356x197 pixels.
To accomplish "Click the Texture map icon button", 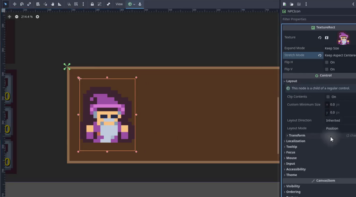I will pos(326,37).
